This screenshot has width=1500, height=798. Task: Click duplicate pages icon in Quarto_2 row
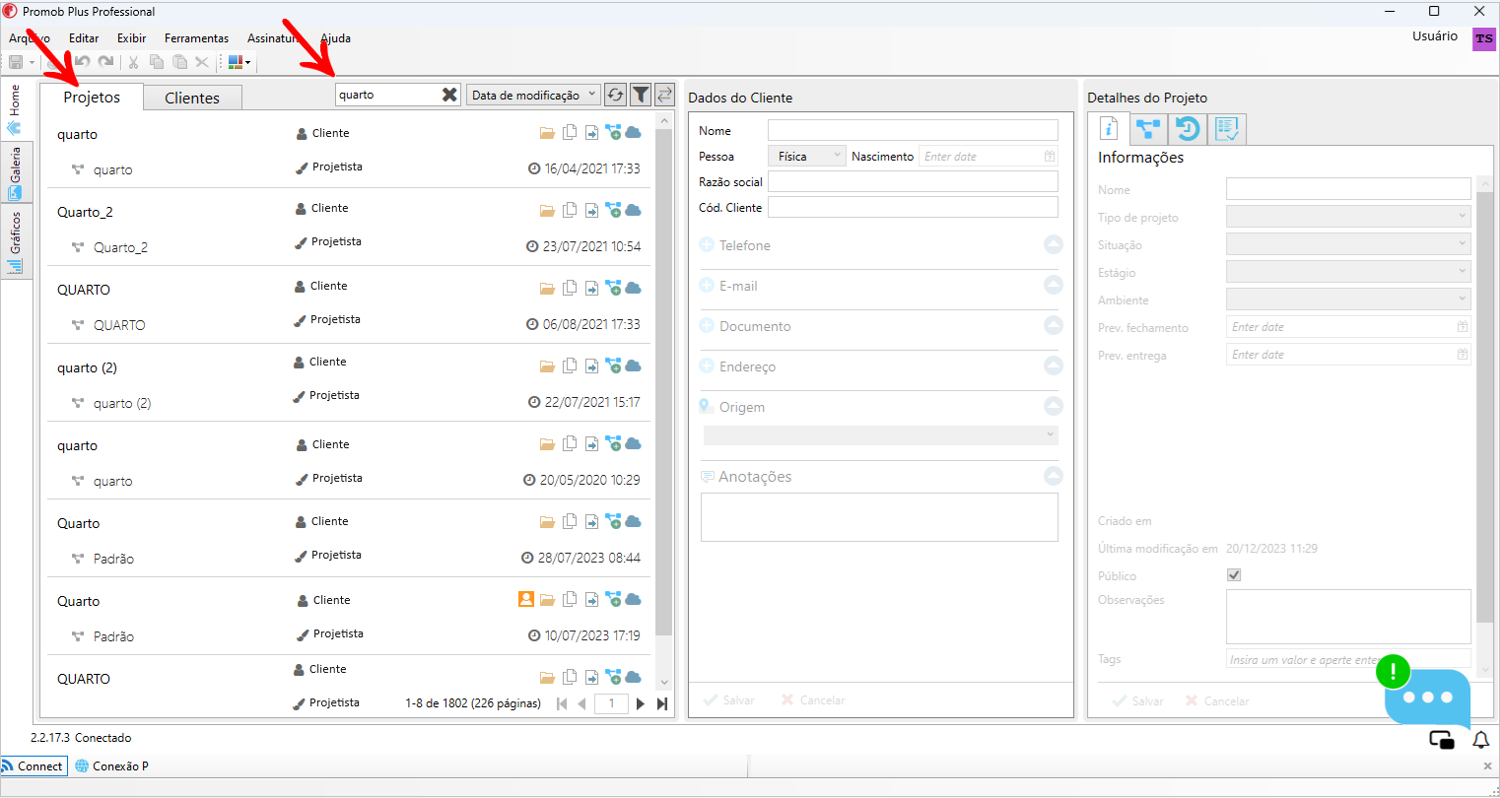click(x=570, y=210)
